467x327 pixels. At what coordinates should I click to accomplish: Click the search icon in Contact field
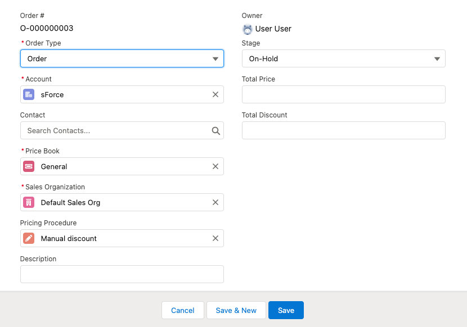pos(215,130)
